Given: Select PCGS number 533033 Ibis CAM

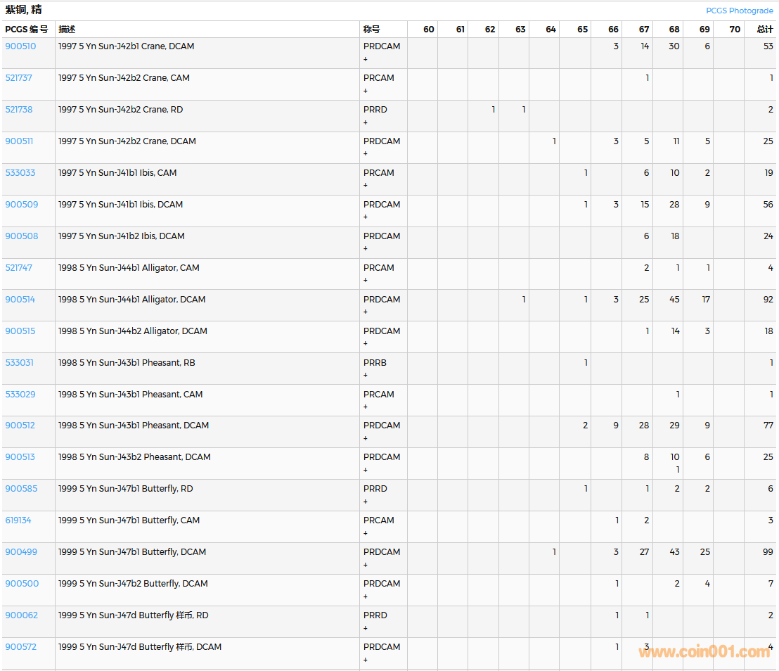Looking at the screenshot, I should tap(20, 173).
